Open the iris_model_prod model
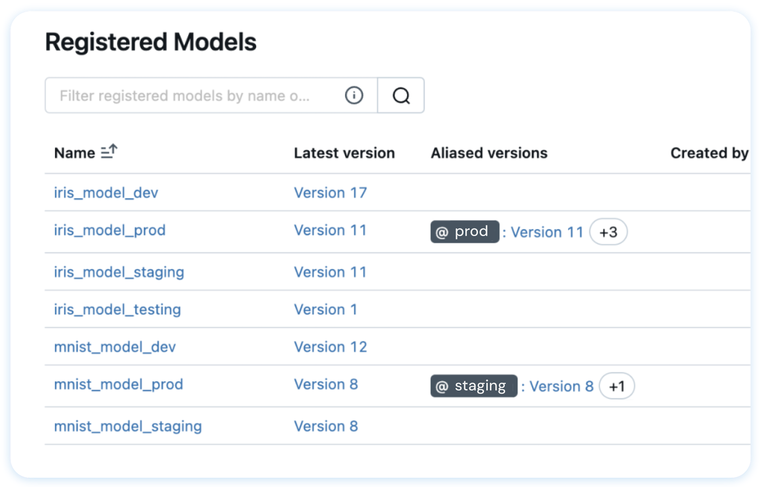This screenshot has width=762, height=487. [110, 230]
